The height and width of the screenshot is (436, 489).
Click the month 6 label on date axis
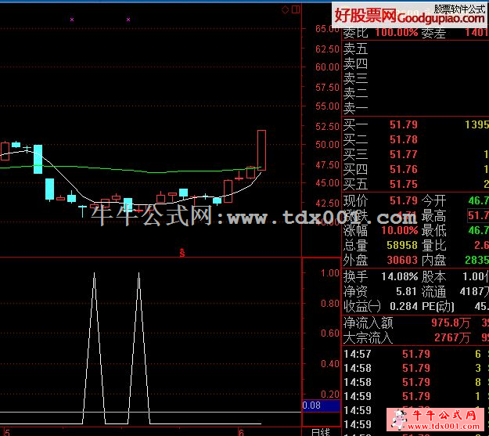coord(241,432)
